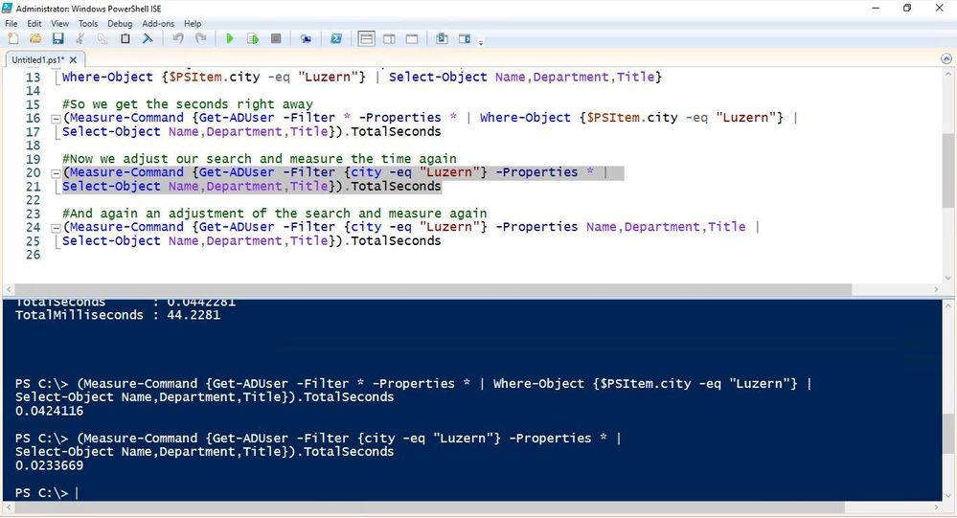Click the Paste clipboard icon
This screenshot has width=957, height=518.
click(x=125, y=39)
